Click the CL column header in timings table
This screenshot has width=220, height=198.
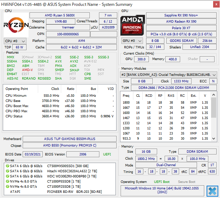coord(138,95)
